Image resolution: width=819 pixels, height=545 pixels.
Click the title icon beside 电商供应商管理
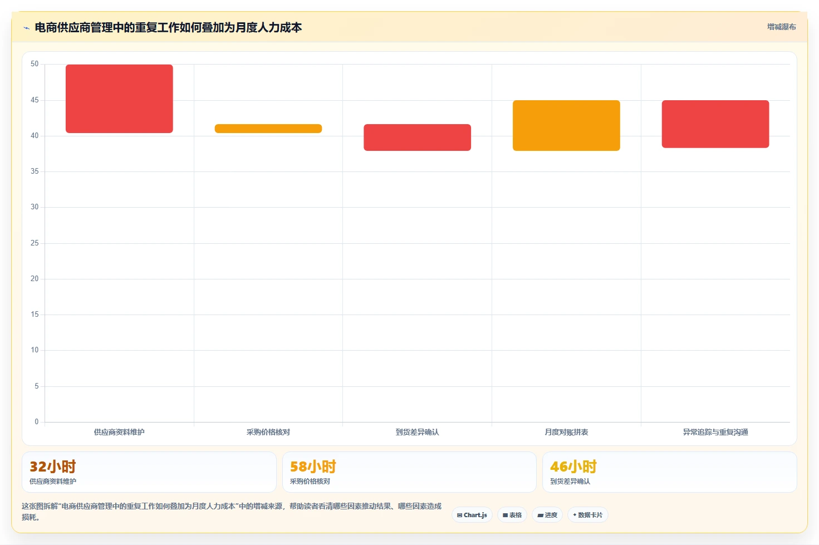pos(26,28)
